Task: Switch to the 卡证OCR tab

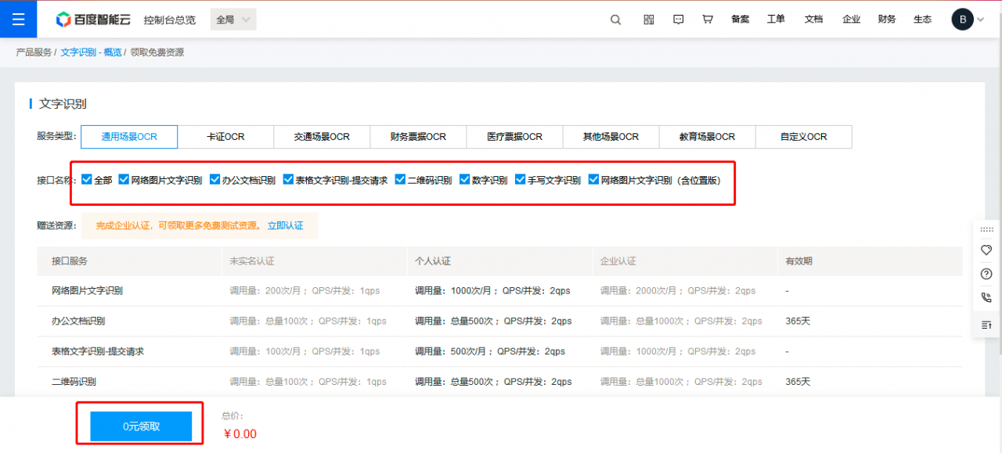Action: (226, 136)
